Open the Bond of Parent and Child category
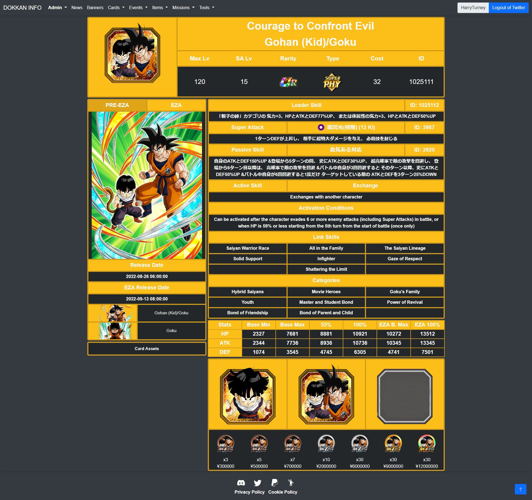The width and height of the screenshot is (532, 500). pos(326,313)
